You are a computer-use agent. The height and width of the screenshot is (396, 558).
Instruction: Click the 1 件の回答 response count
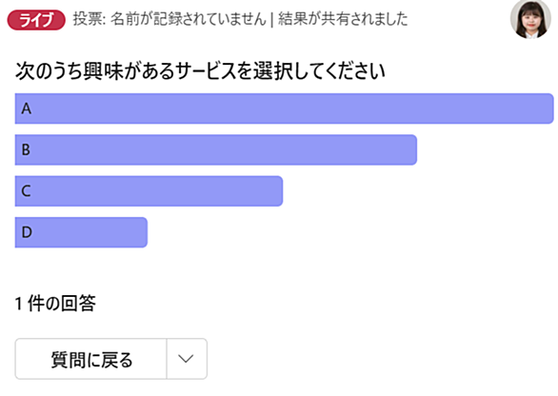(x=55, y=304)
